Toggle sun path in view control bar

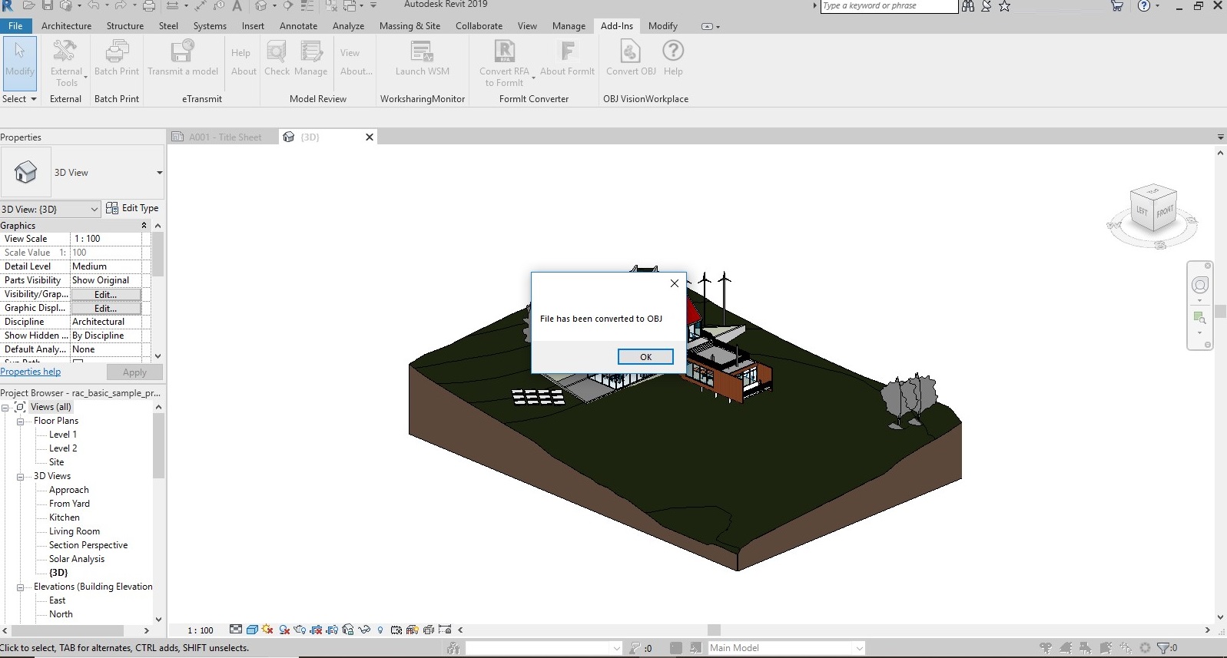point(267,630)
